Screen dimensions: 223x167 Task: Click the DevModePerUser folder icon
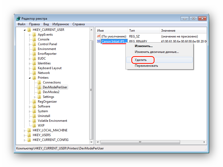(x=39, y=87)
